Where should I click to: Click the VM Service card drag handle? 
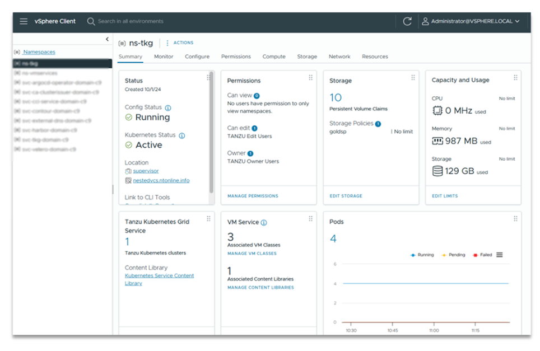311,219
